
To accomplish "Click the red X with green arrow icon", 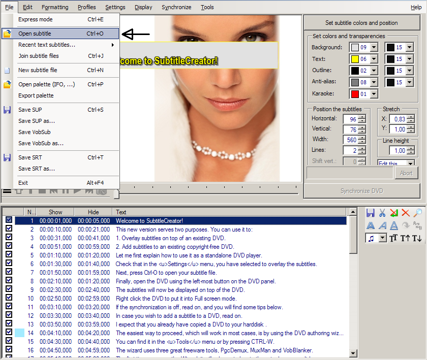I will click(x=394, y=213).
